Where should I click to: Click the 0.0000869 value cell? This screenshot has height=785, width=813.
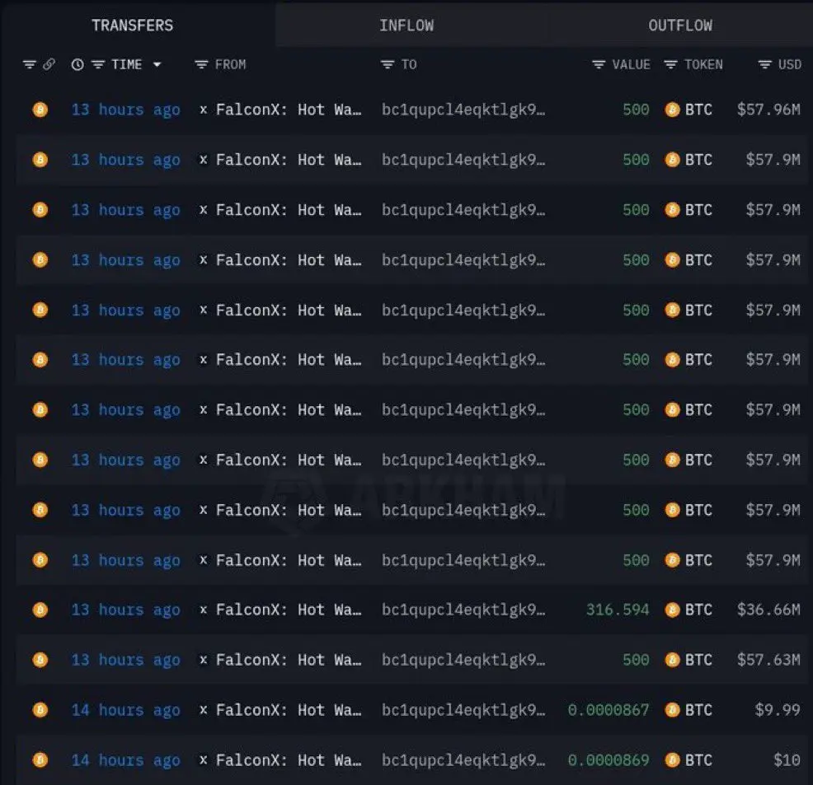(x=609, y=759)
